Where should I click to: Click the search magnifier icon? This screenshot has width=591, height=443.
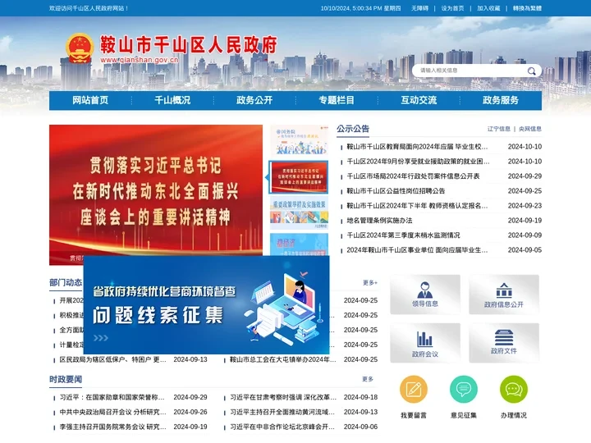[x=531, y=71]
